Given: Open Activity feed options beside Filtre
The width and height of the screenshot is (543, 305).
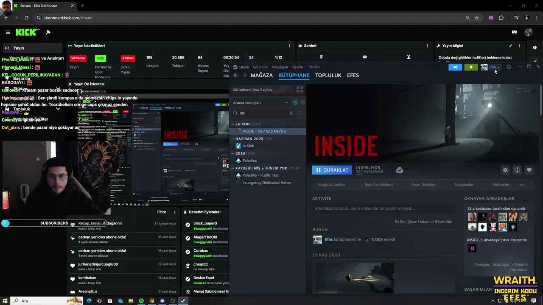Looking at the screenshot, I should pos(174,212).
